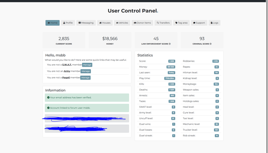Open the Law Enforcement Score help icon
This screenshot has width=268, height=153.
(170, 44)
